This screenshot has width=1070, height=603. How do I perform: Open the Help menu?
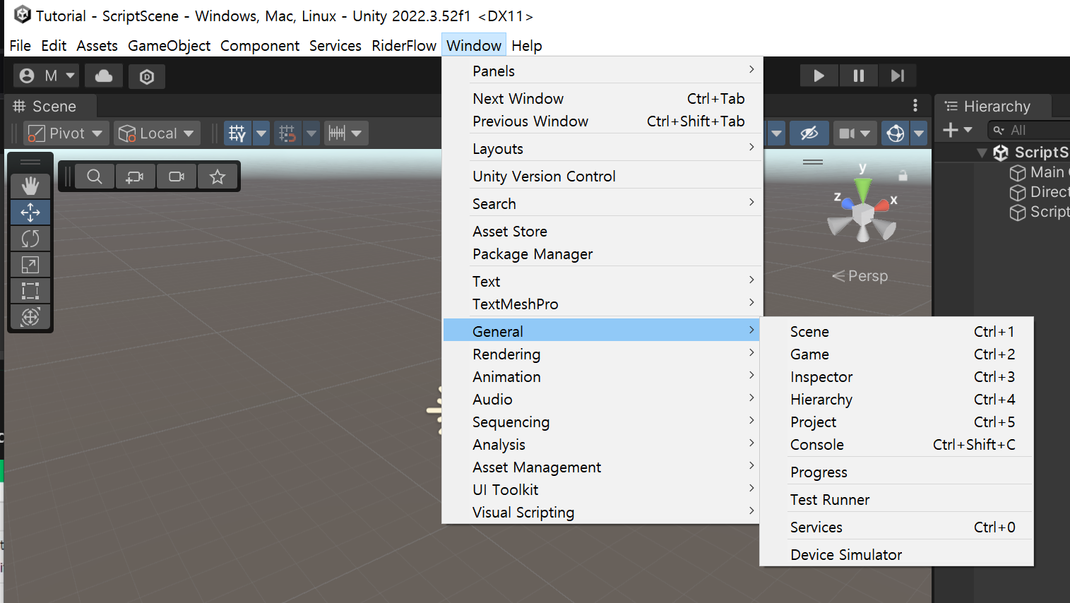[527, 46]
